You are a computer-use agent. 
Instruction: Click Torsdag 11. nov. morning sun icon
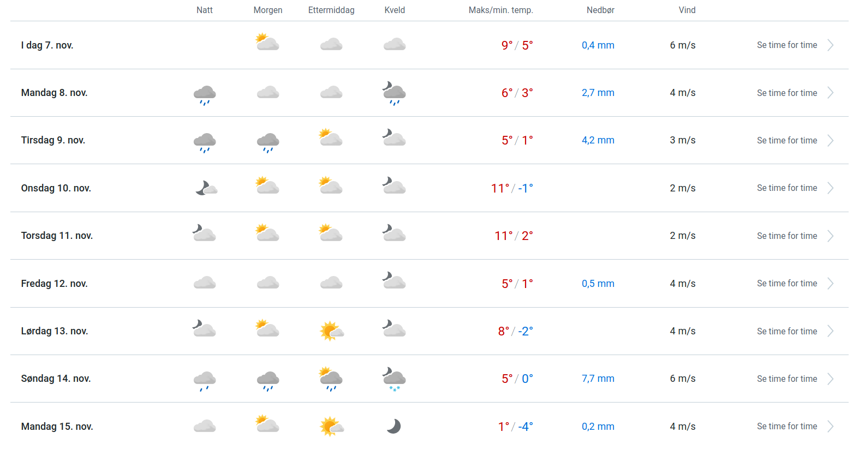tap(267, 233)
